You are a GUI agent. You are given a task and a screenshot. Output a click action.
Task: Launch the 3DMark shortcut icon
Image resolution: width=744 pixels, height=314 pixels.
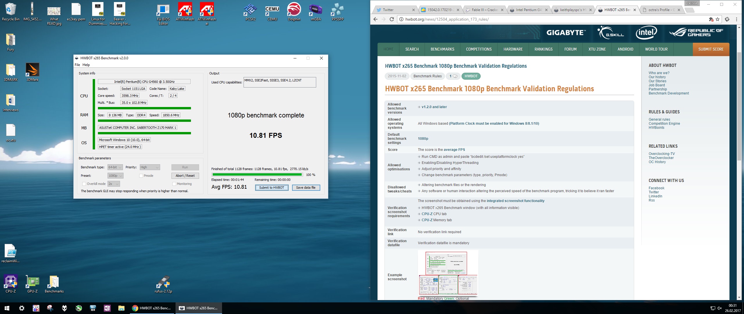(x=32, y=72)
